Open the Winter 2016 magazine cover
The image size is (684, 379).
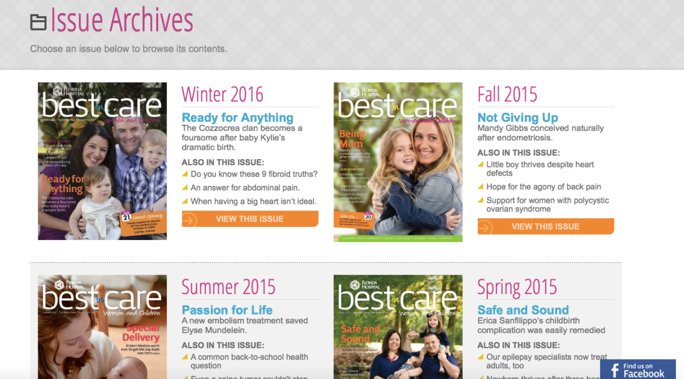click(103, 161)
